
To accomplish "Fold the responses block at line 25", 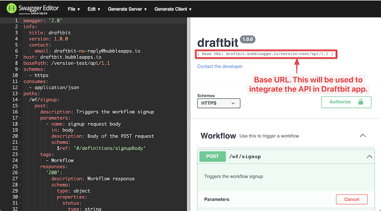I will (20, 167).
